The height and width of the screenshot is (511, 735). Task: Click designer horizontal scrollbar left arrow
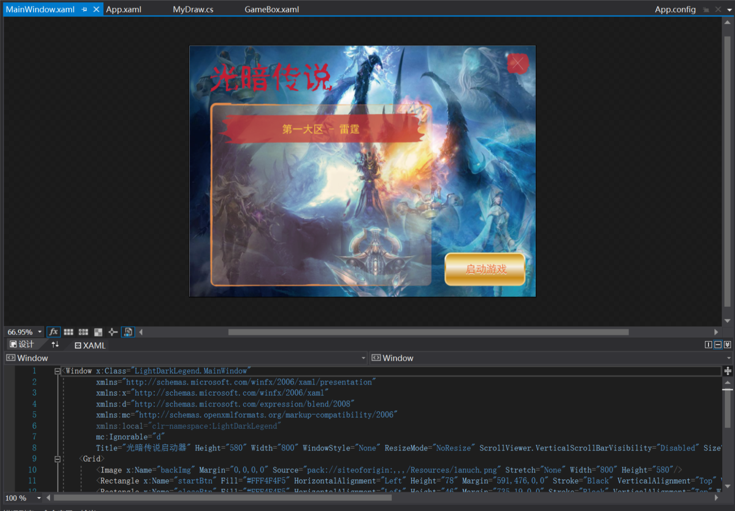tap(141, 332)
